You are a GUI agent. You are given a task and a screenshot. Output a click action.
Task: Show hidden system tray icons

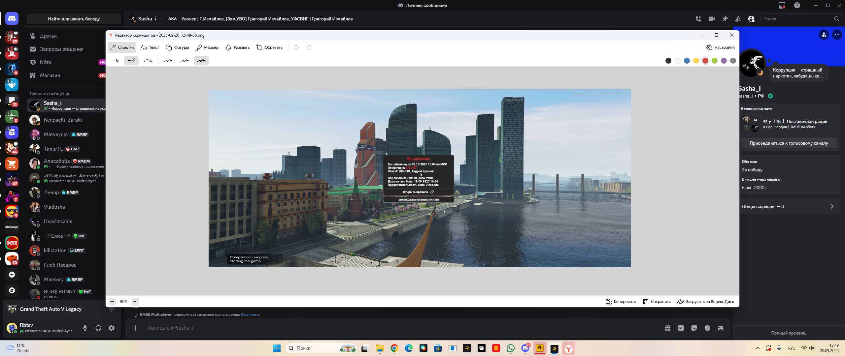coord(758,348)
